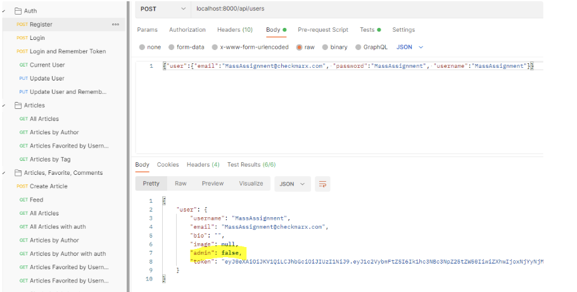Open the three-dot menu beside Register
The image size is (577, 292).
(x=115, y=25)
